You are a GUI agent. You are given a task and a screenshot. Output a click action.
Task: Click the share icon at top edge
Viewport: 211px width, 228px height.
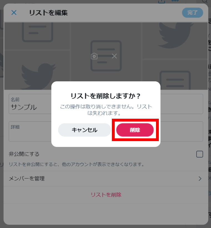pyautogui.click(x=162, y=1)
